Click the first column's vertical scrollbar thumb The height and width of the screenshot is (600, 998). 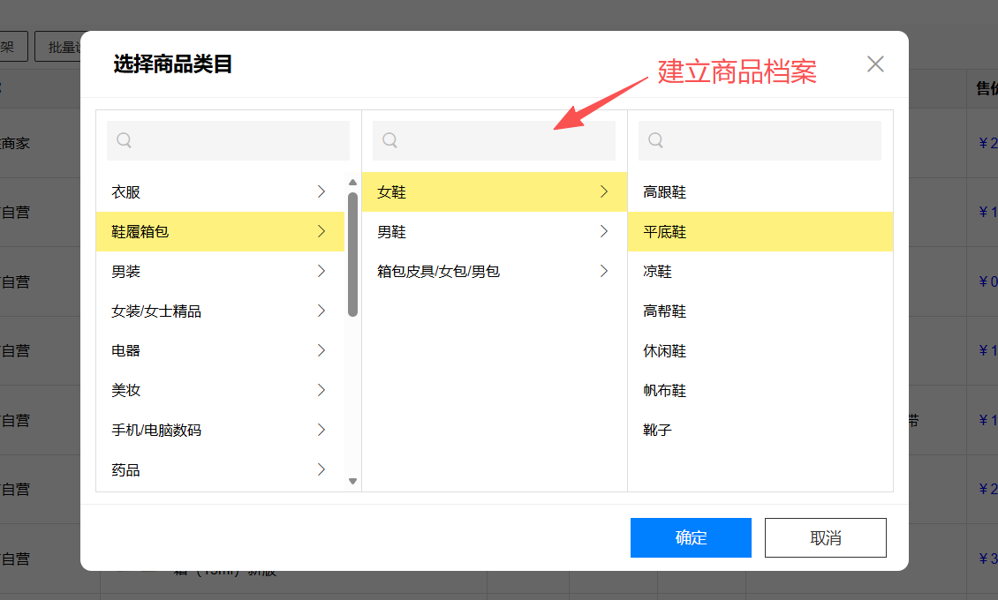353,254
